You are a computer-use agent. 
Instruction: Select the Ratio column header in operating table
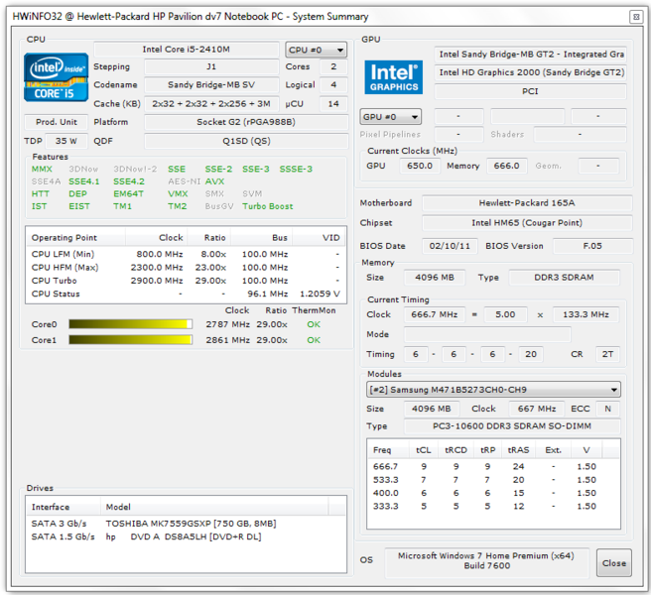209,238
